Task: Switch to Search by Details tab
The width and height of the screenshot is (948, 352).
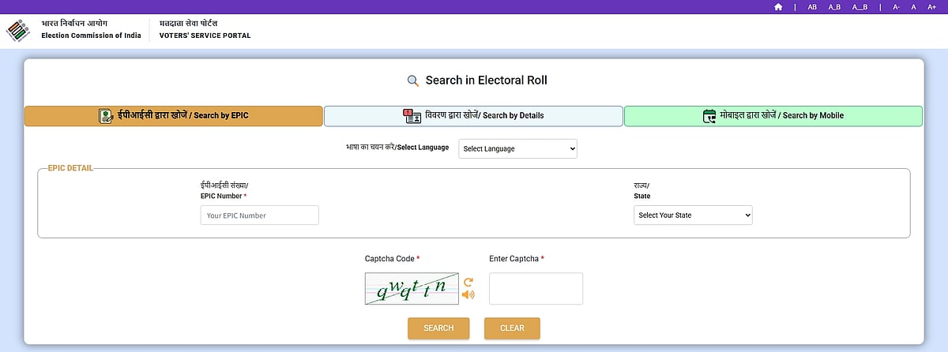Action: pyautogui.click(x=473, y=116)
